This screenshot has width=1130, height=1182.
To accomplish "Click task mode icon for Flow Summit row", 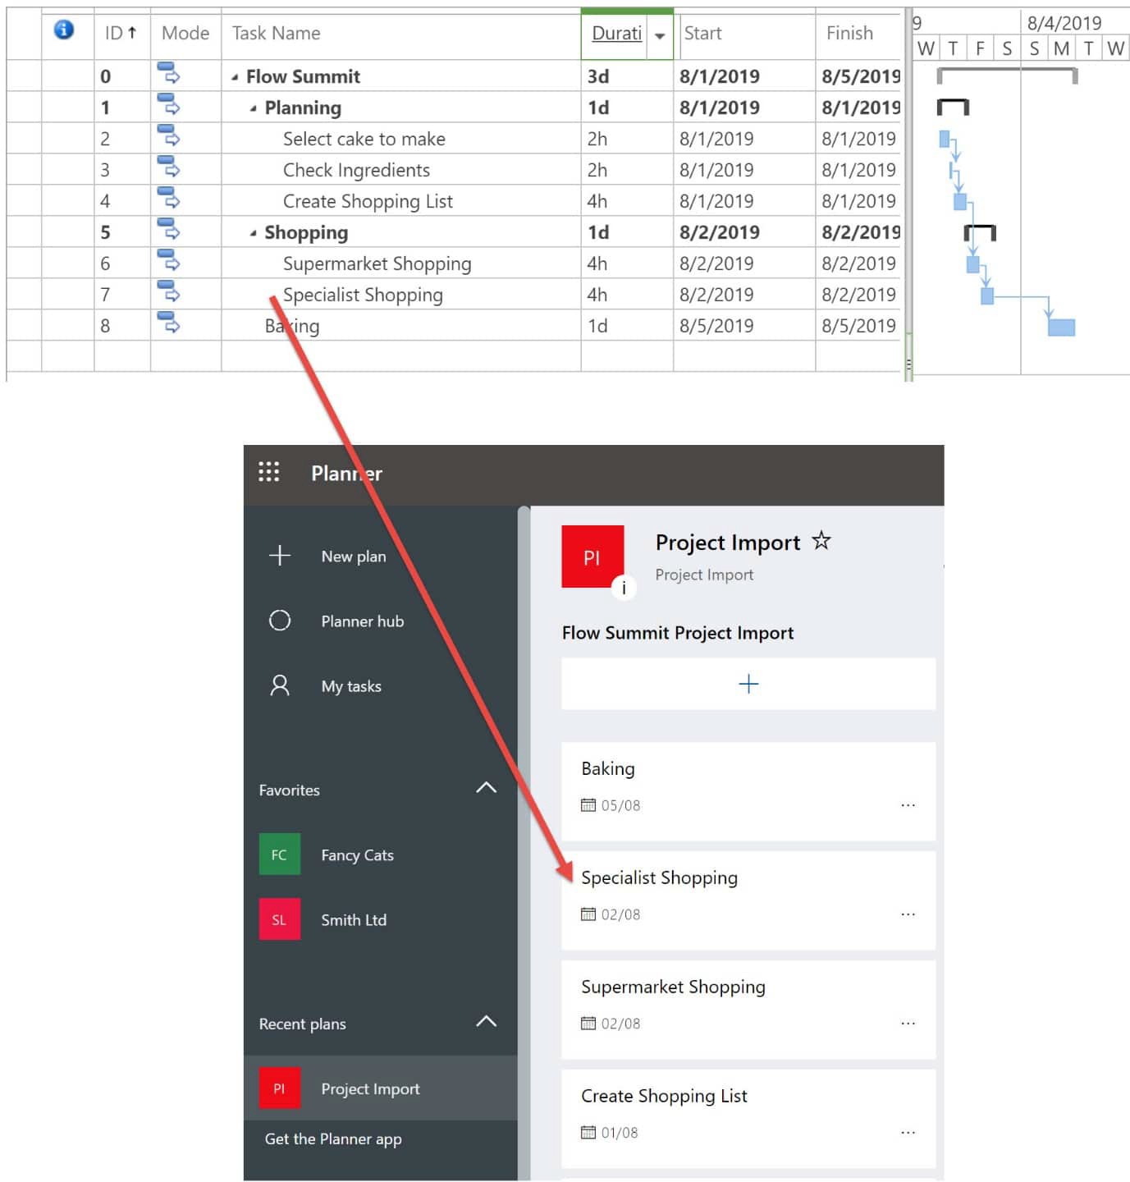I will click(168, 73).
